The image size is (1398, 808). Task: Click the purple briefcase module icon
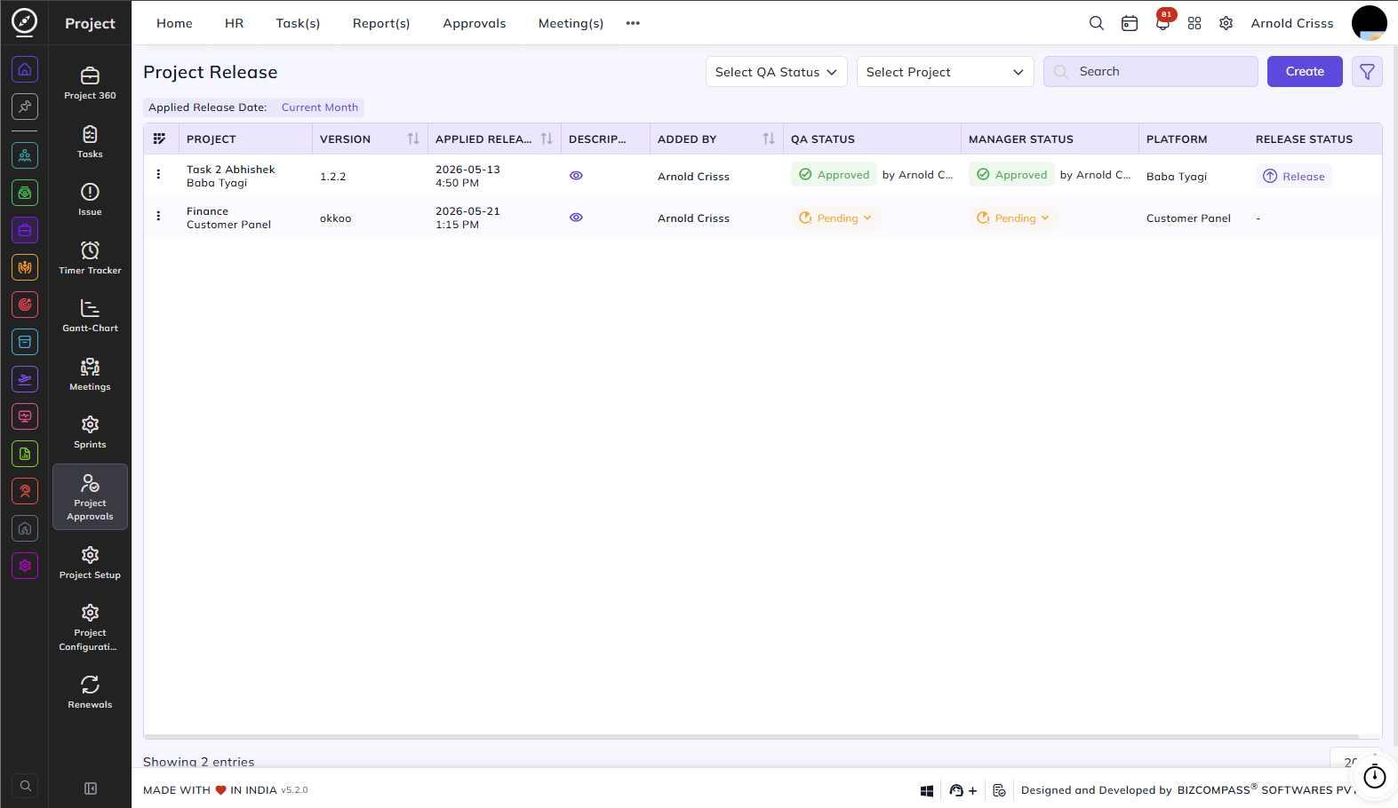[x=25, y=230]
